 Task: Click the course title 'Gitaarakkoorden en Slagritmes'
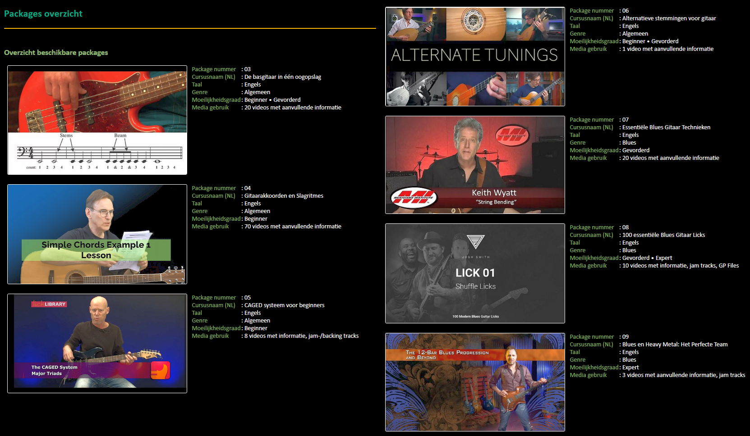(284, 196)
